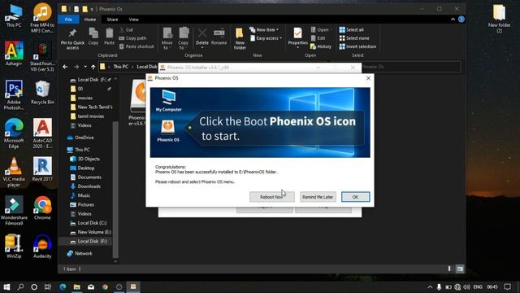Screen dimensions: 520x293
Task: Click Copy path in the ribbon
Action: coord(132,38)
